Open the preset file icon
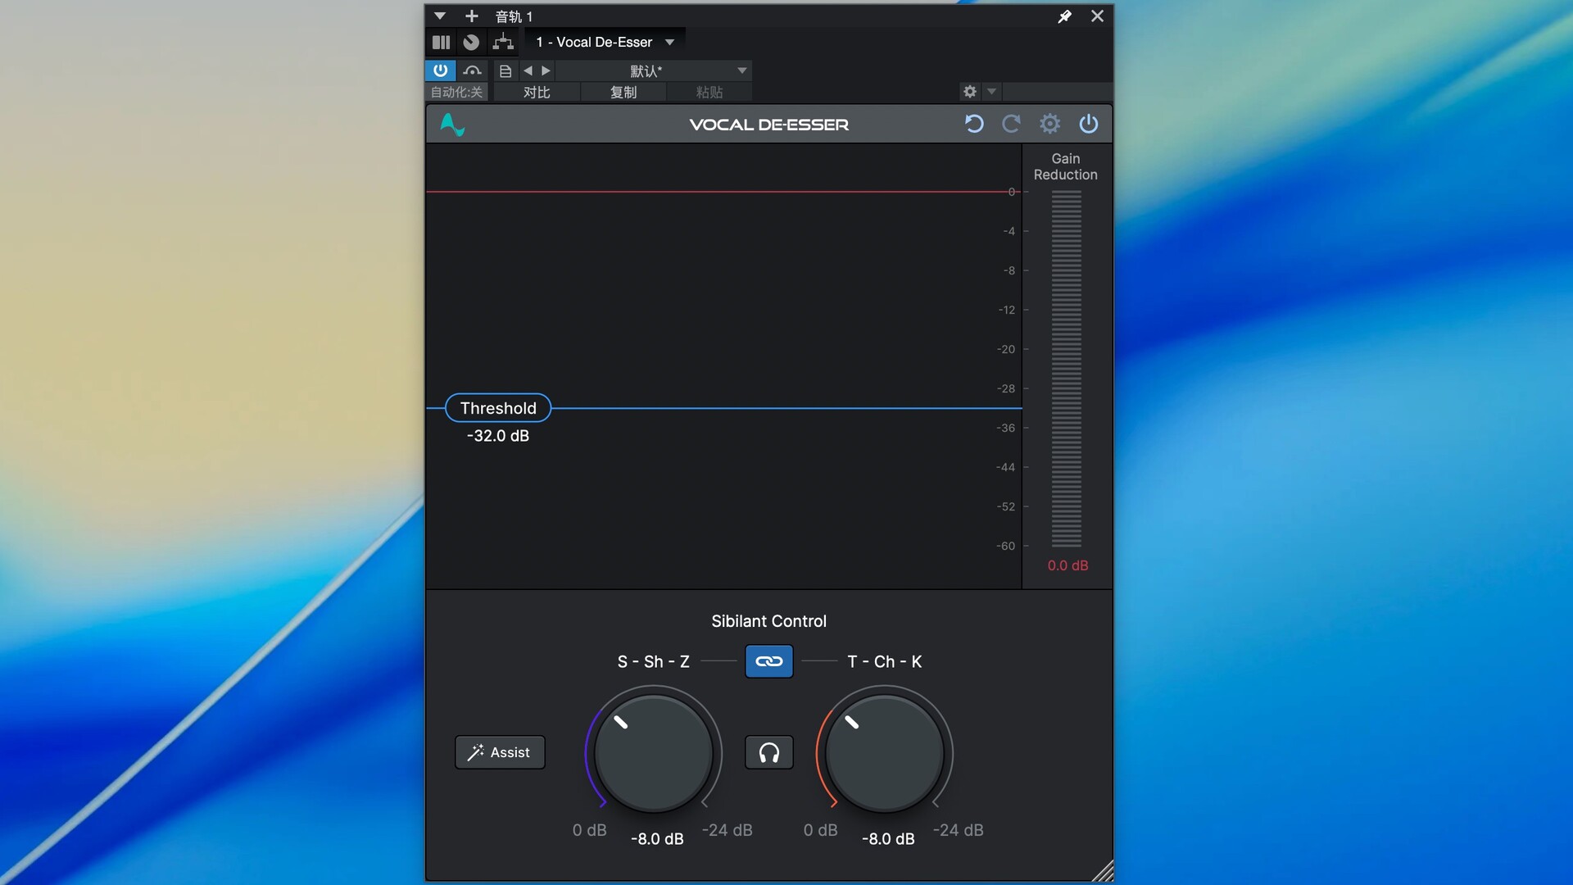The image size is (1573, 885). pyautogui.click(x=505, y=71)
